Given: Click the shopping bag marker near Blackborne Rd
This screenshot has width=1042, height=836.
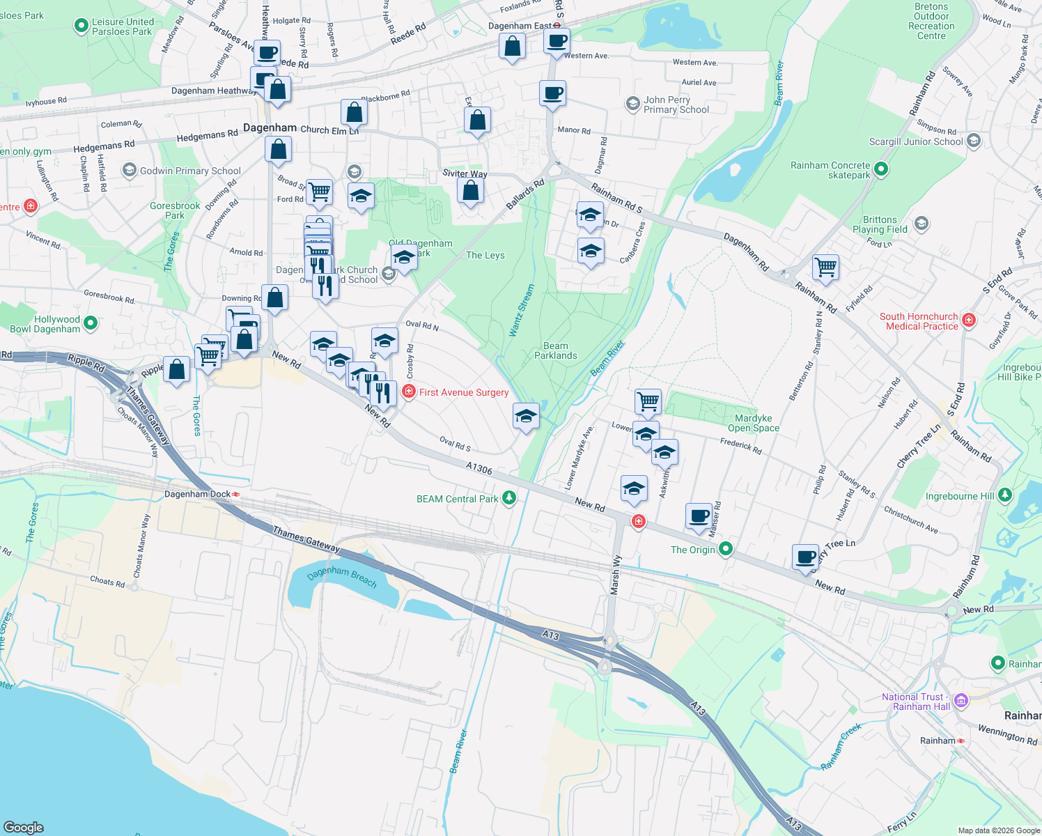Looking at the screenshot, I should click(354, 112).
